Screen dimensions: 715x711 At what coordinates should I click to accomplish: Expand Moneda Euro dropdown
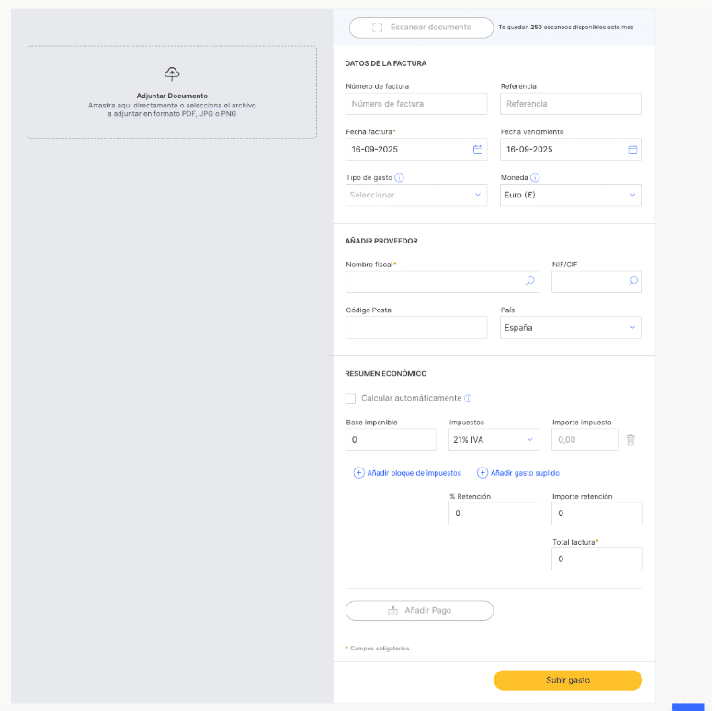(x=571, y=195)
